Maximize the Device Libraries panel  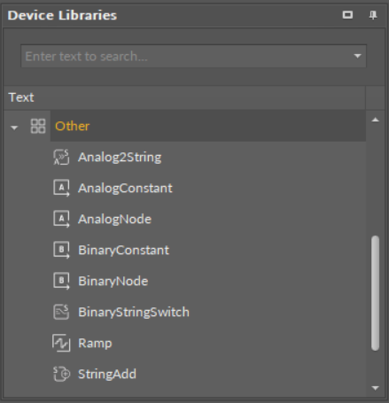tap(347, 15)
